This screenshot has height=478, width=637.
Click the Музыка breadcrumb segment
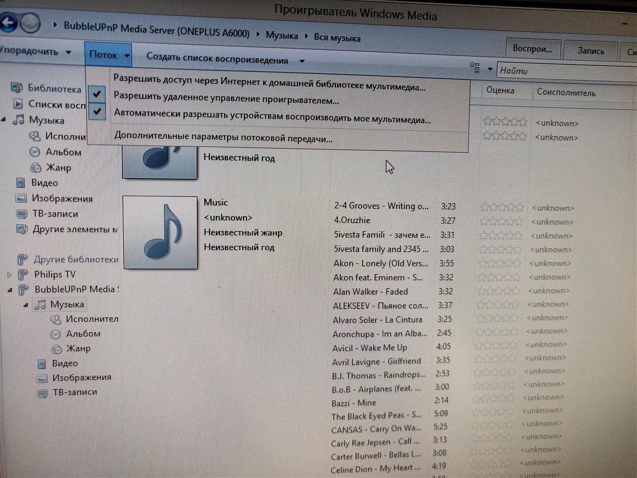pos(281,36)
